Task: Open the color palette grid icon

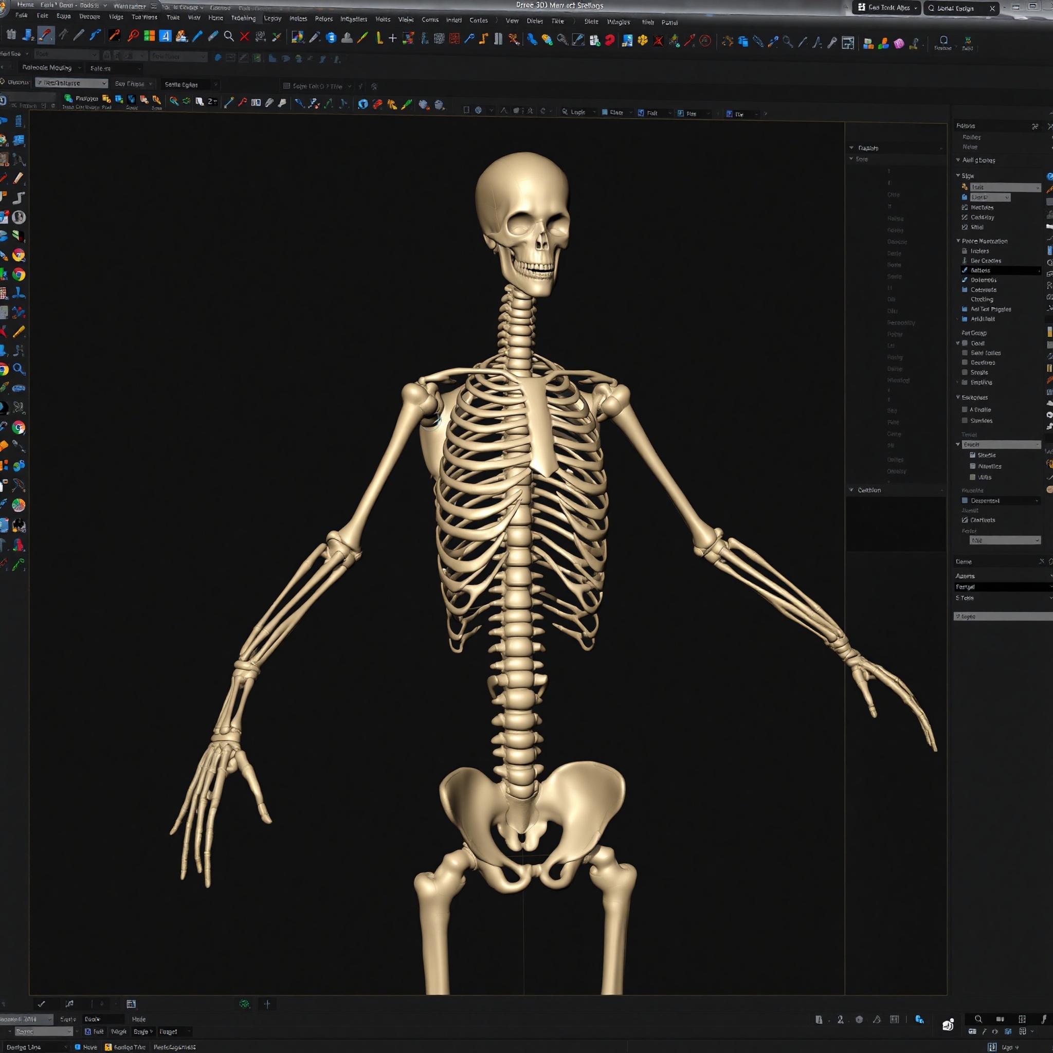Action: (148, 37)
